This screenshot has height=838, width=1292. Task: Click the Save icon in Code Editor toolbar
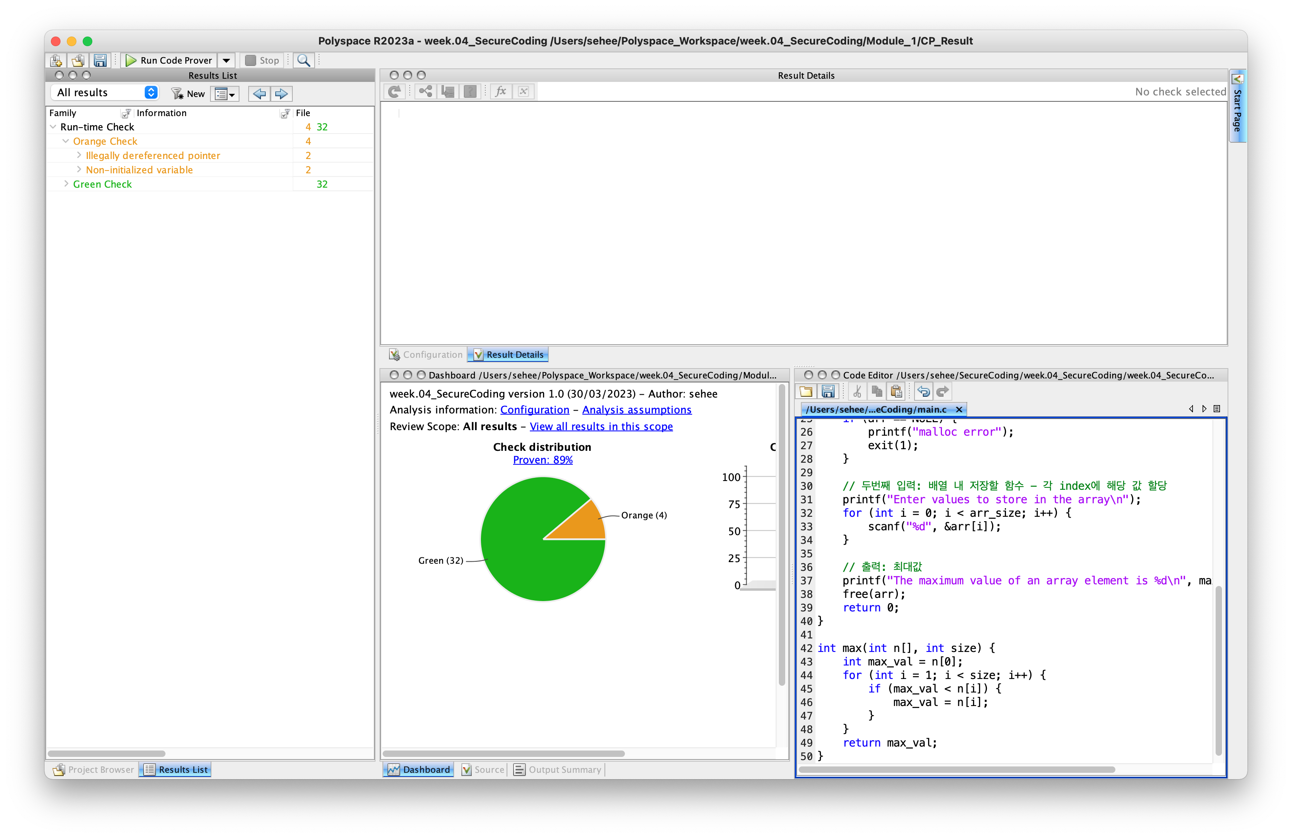[828, 391]
